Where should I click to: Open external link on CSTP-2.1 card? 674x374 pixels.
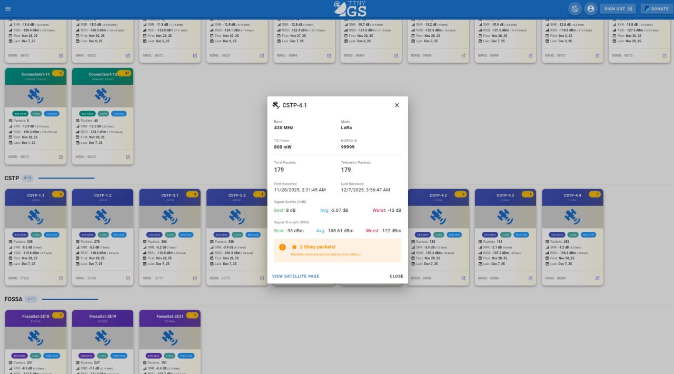click(x=195, y=278)
